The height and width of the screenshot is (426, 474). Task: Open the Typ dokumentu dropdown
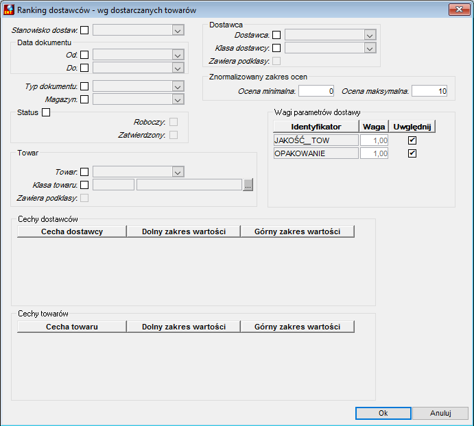coord(178,86)
